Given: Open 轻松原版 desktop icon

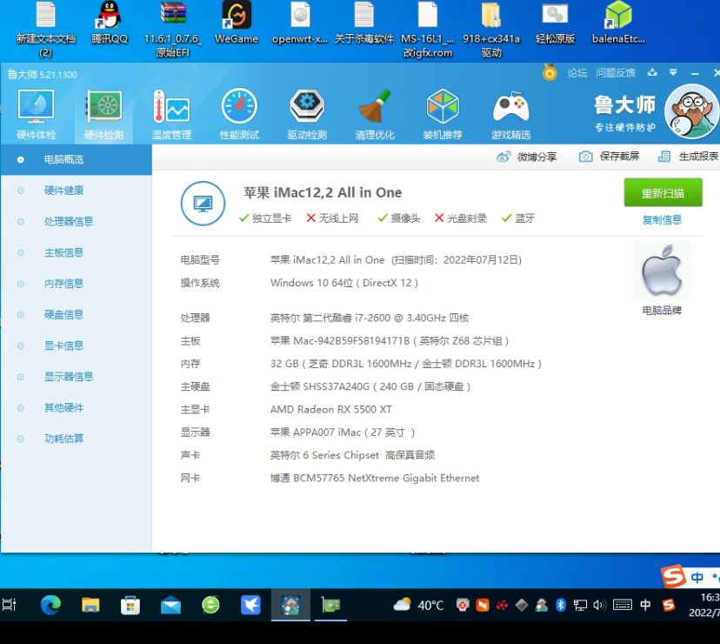Looking at the screenshot, I should [555, 23].
